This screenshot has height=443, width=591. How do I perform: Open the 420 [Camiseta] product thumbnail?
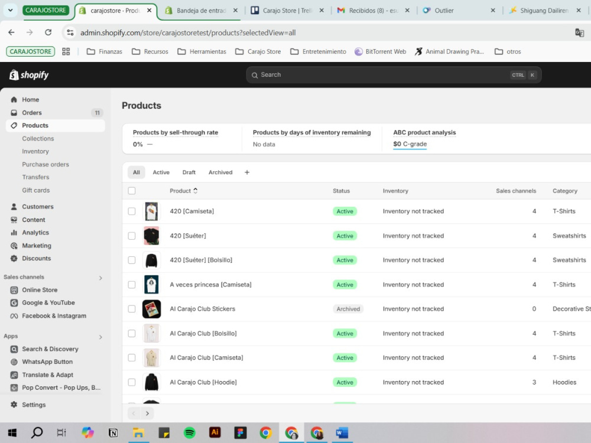tap(151, 211)
